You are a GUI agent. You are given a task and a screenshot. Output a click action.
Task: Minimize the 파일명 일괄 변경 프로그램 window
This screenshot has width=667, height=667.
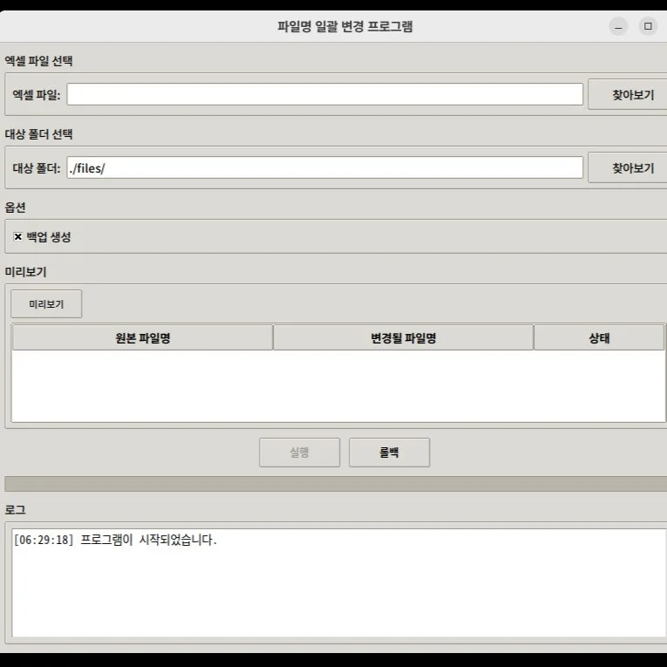(618, 26)
